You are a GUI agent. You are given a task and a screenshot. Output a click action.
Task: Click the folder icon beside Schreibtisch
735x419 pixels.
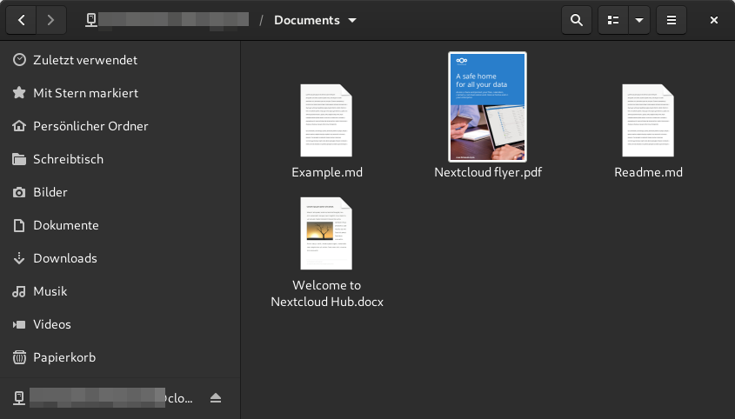(x=19, y=159)
